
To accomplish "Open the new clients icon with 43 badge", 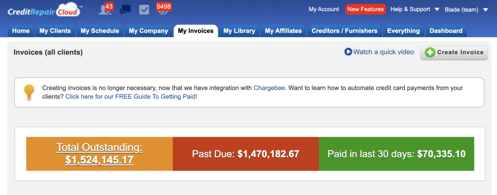I will (105, 9).
